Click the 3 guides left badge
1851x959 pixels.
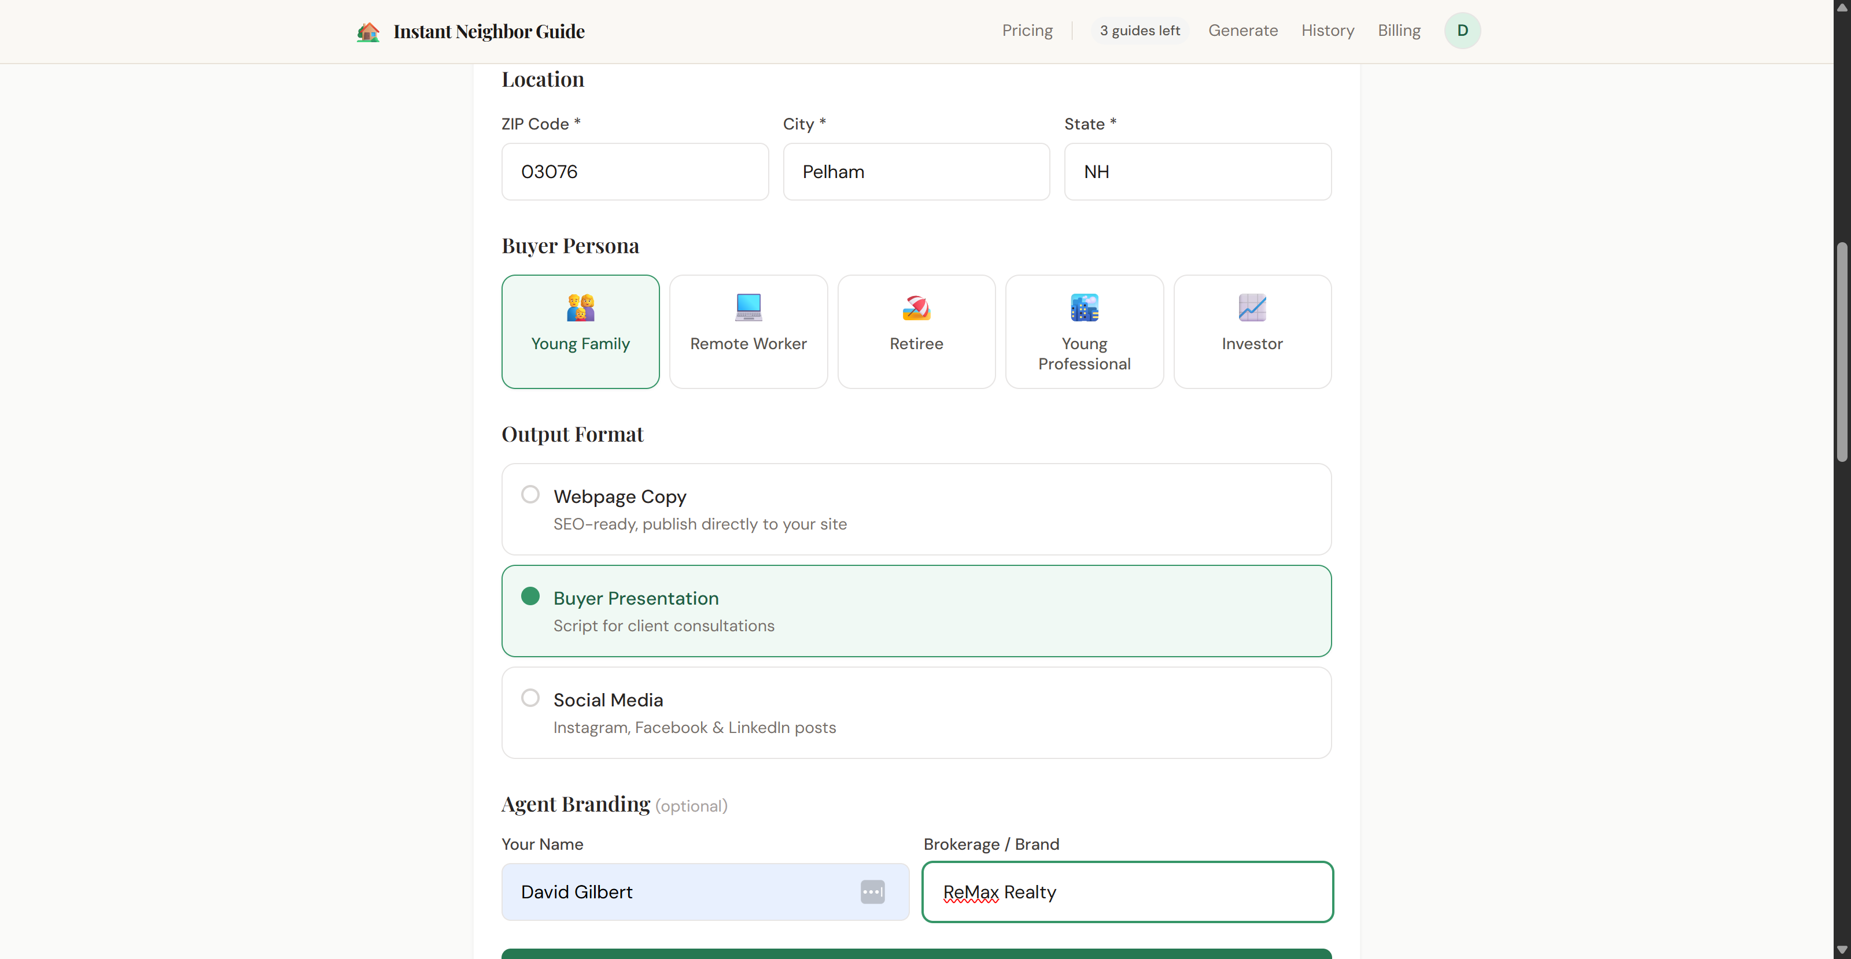click(1140, 31)
